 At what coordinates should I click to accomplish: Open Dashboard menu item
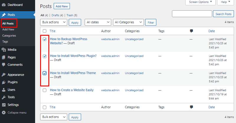pyautogui.click(x=15, y=5)
